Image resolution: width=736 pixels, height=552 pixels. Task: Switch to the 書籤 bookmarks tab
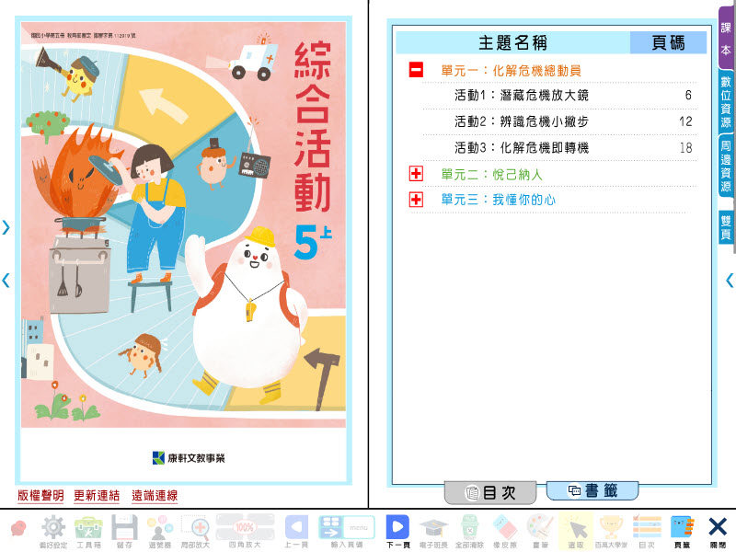point(592,491)
